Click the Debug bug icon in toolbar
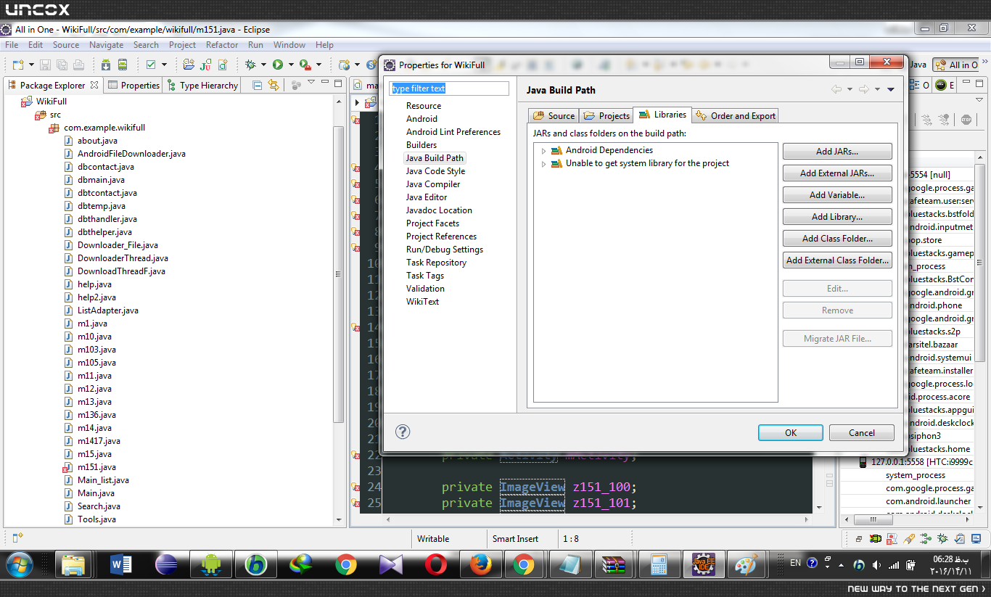This screenshot has width=991, height=597. (x=250, y=65)
